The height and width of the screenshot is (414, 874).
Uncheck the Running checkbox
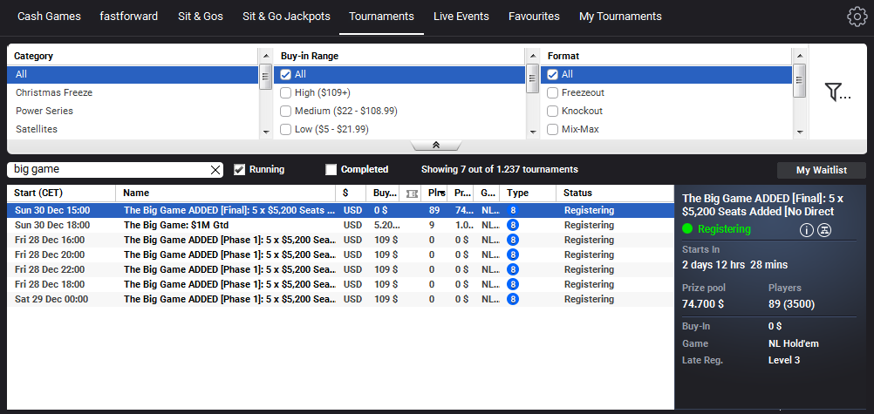point(239,169)
